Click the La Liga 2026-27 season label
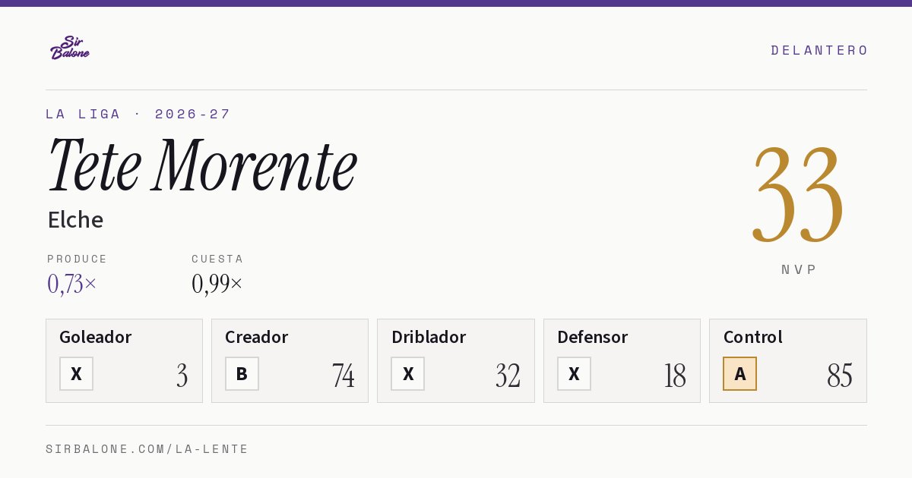 (x=138, y=114)
